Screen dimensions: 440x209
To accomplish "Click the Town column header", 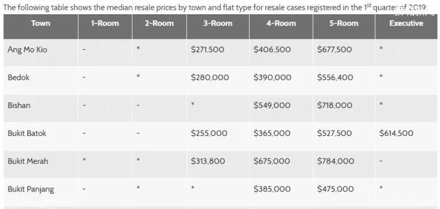I will [x=41, y=24].
